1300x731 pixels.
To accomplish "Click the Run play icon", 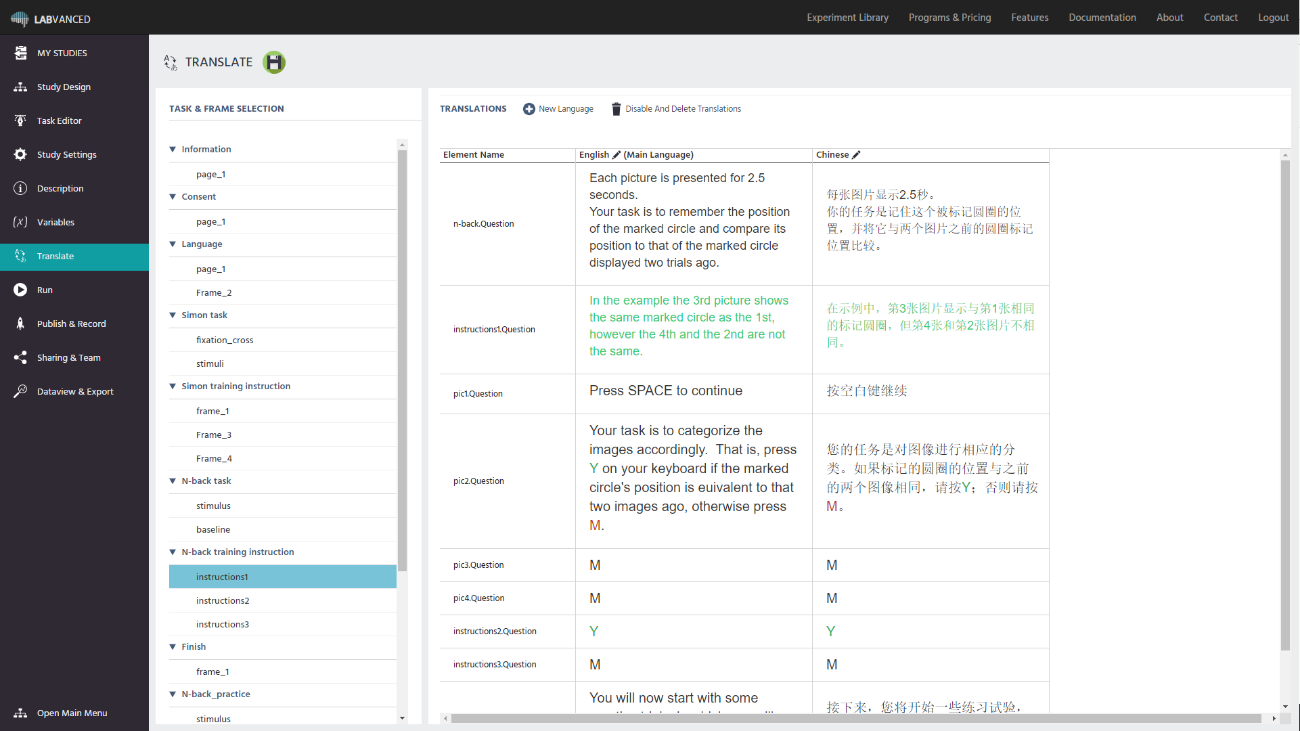I will (x=20, y=290).
